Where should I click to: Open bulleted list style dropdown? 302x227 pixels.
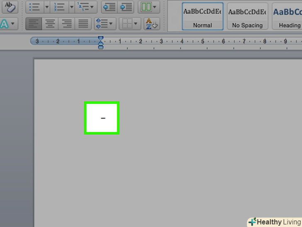(47, 7)
